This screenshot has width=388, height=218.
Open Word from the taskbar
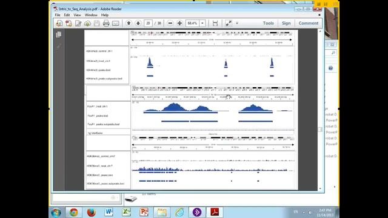[x=109, y=213]
